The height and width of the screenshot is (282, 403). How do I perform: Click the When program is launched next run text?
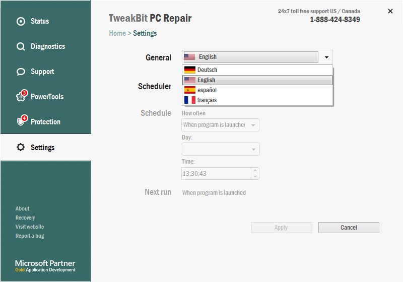pos(214,193)
